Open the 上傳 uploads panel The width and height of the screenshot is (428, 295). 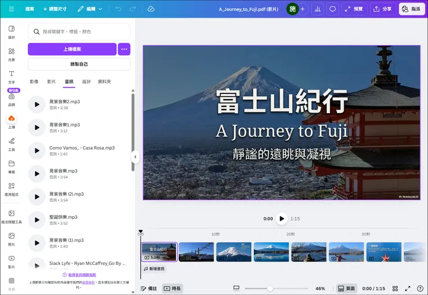coord(12,122)
